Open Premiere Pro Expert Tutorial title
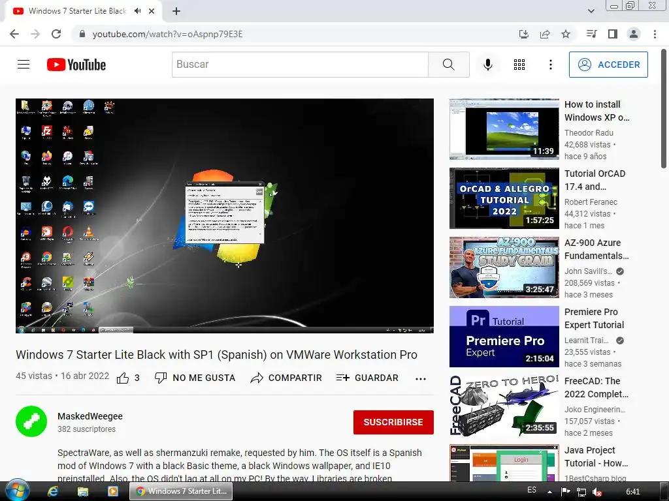The height and width of the screenshot is (501, 669). (x=595, y=318)
